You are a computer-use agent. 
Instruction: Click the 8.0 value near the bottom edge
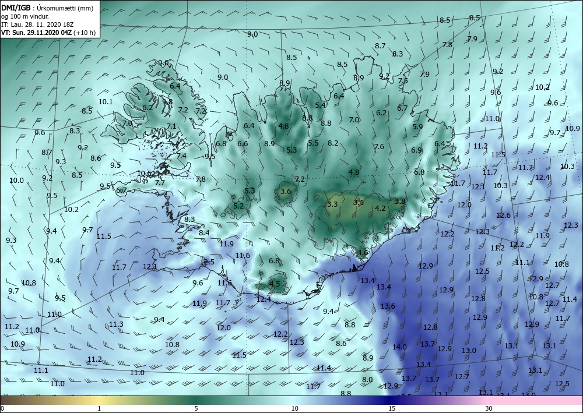coord(367,380)
